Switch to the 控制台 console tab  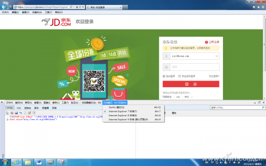(x=27, y=108)
